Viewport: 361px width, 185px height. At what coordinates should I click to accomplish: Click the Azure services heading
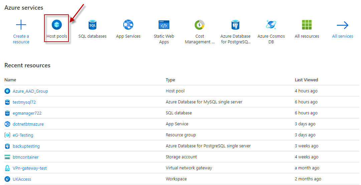point(24,8)
